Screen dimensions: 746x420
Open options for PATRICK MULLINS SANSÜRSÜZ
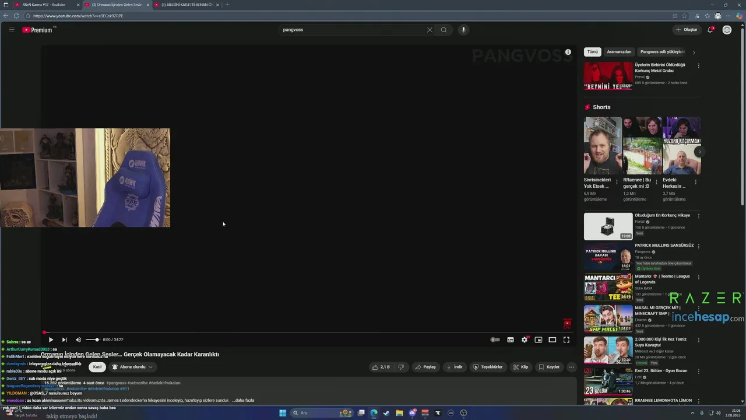(698, 246)
